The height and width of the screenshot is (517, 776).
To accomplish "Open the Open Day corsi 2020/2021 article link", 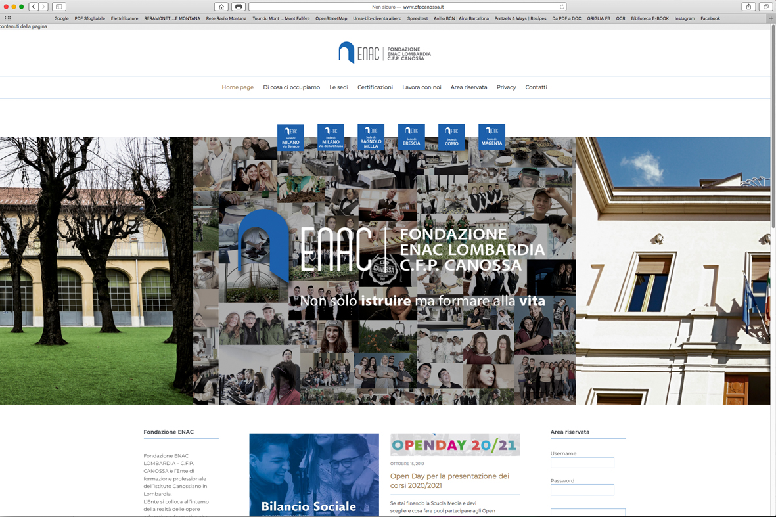I will point(449,480).
